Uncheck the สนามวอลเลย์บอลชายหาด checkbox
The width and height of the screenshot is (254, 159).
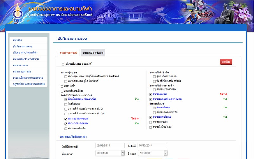150,99
